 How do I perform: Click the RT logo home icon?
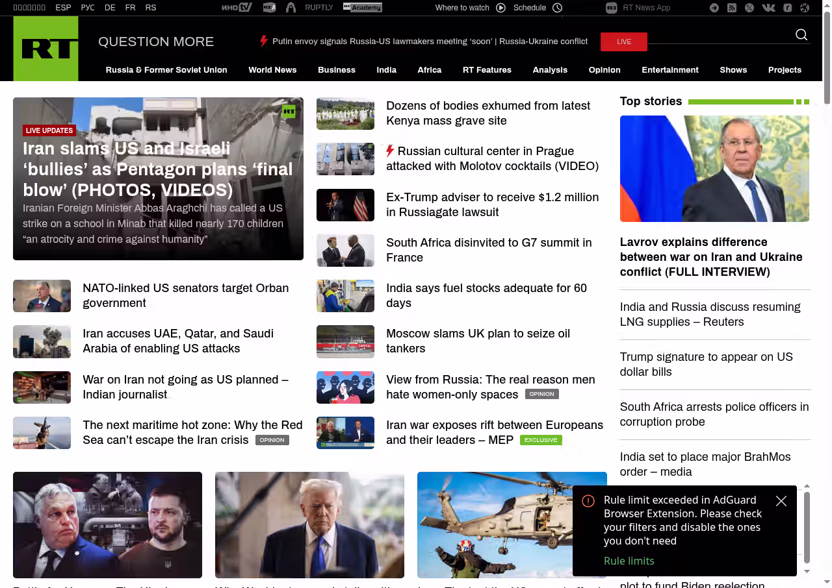point(45,49)
